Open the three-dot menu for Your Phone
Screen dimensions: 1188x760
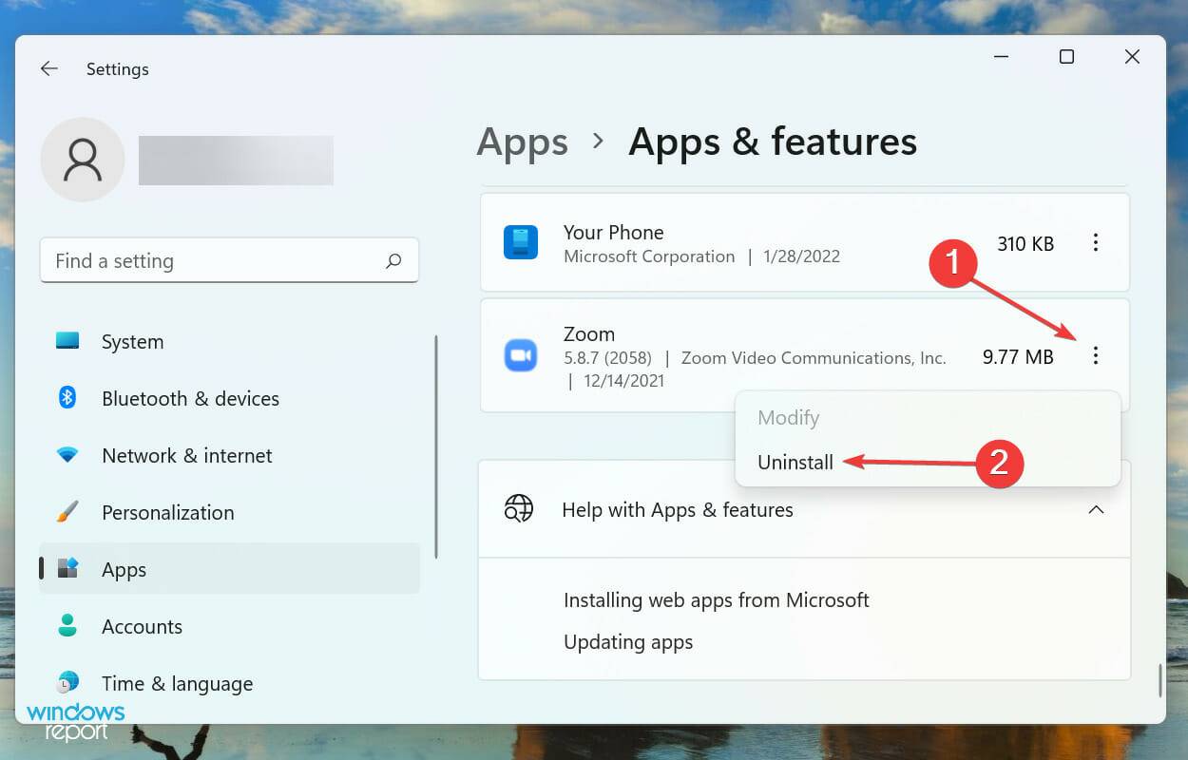[1096, 243]
